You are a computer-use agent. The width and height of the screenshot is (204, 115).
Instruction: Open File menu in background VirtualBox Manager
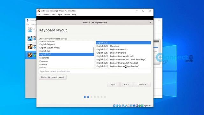pos(28,24)
